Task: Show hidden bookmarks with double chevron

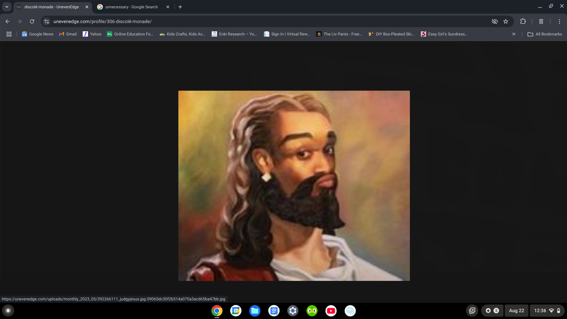Action: [514, 34]
